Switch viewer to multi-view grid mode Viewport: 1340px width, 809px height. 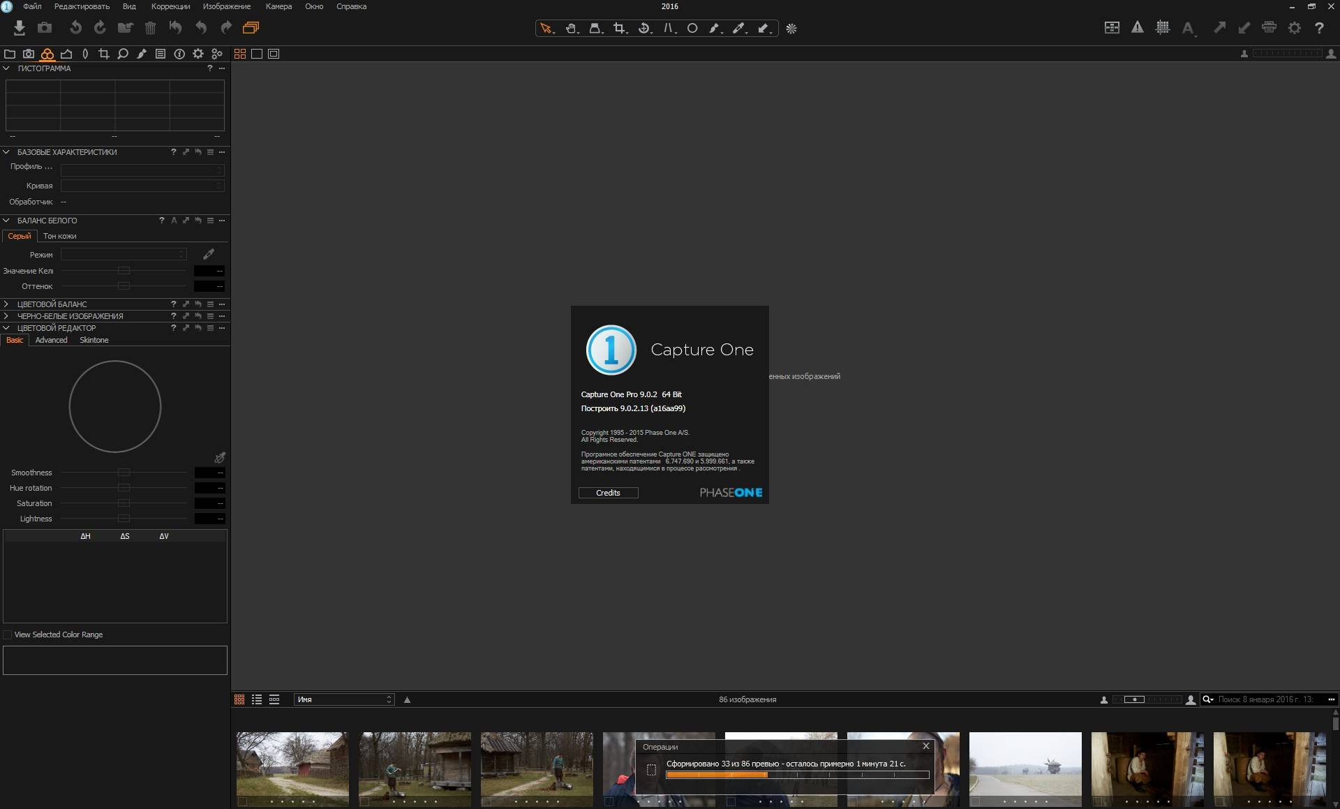coord(240,54)
